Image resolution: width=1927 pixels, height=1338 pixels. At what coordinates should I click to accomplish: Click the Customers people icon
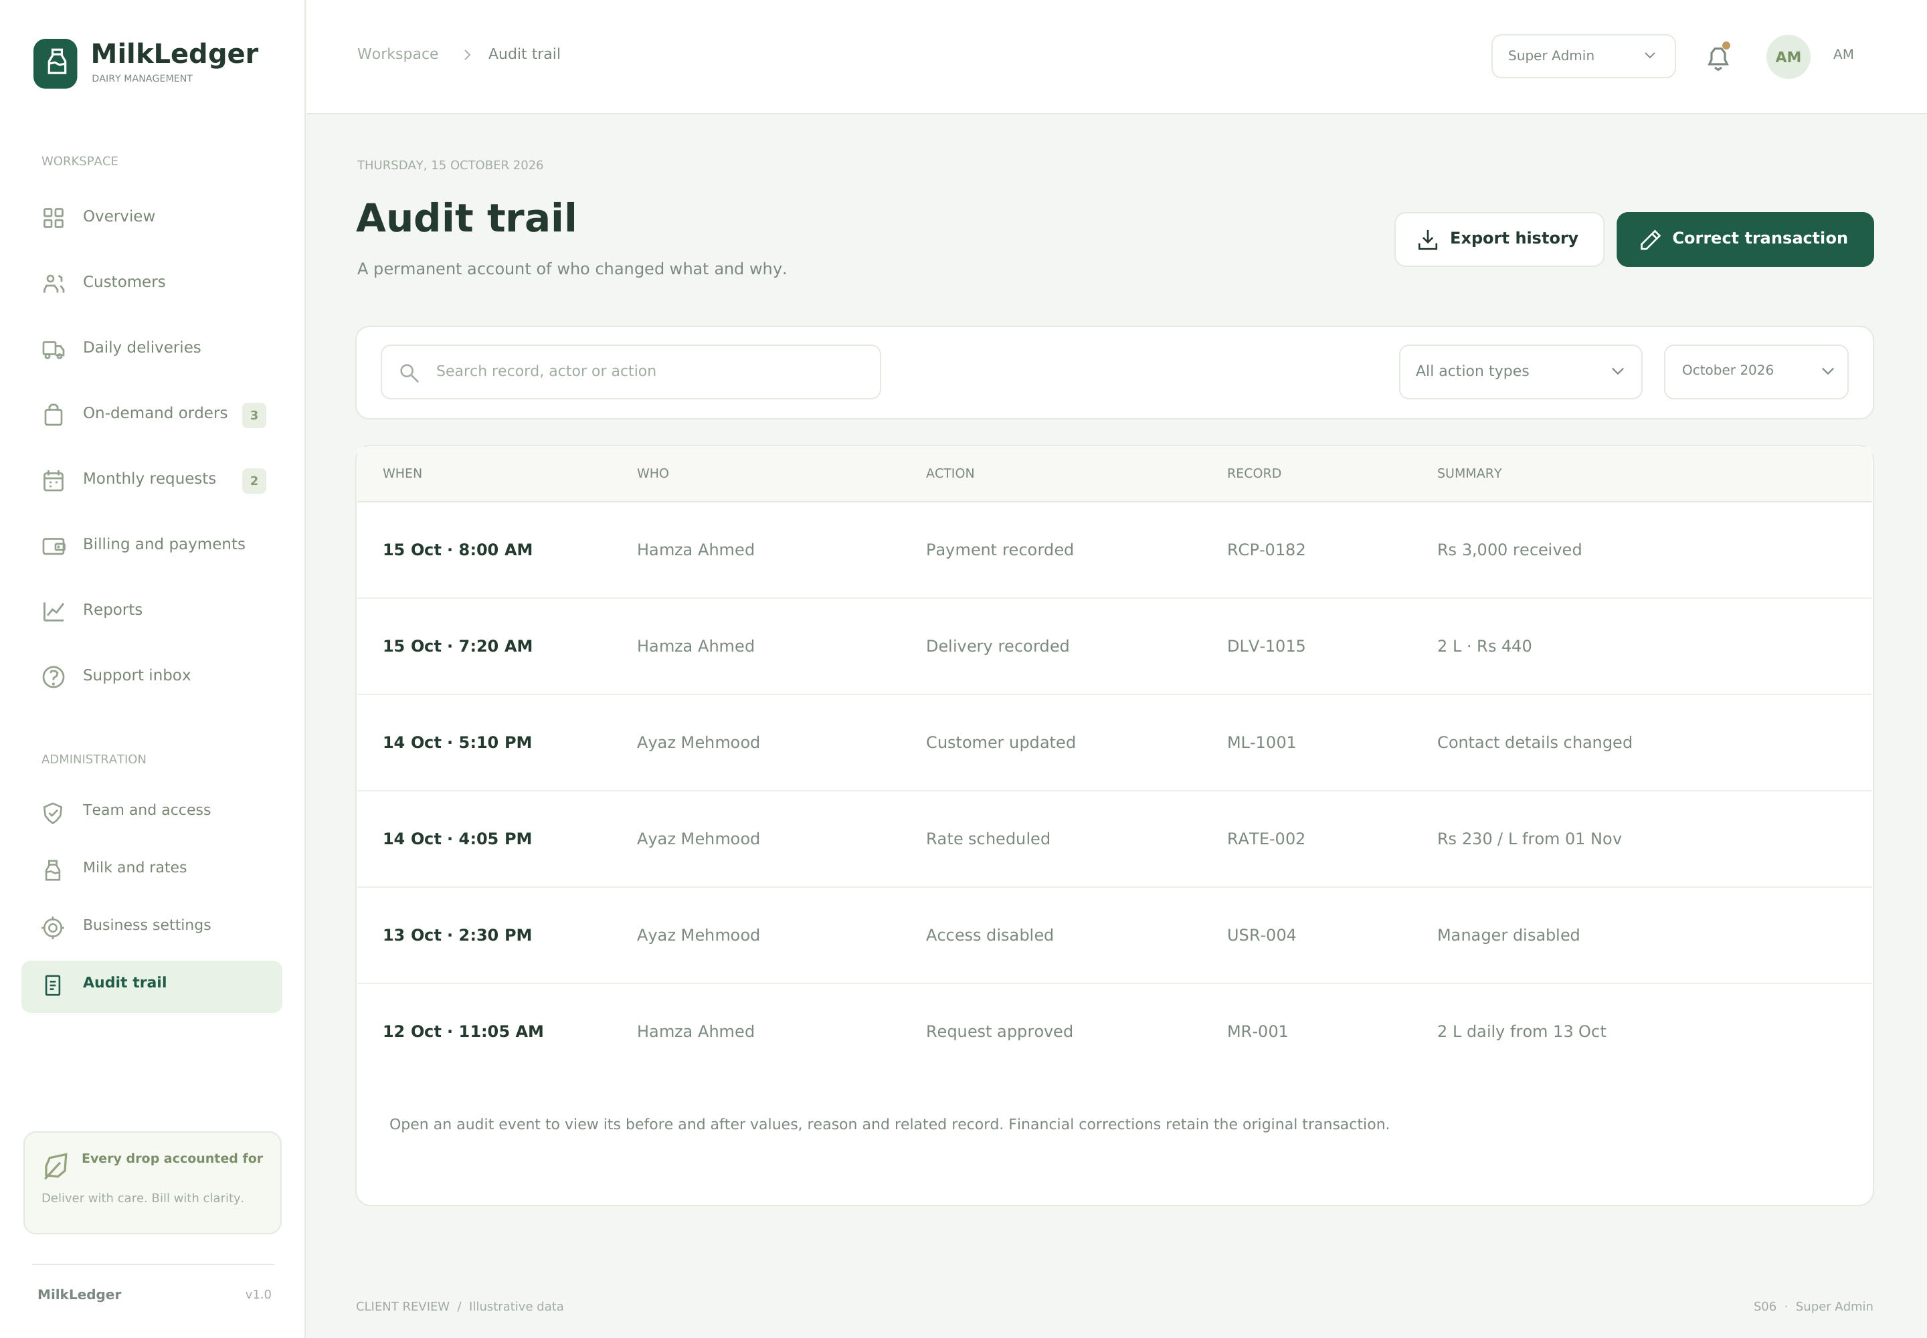(54, 284)
